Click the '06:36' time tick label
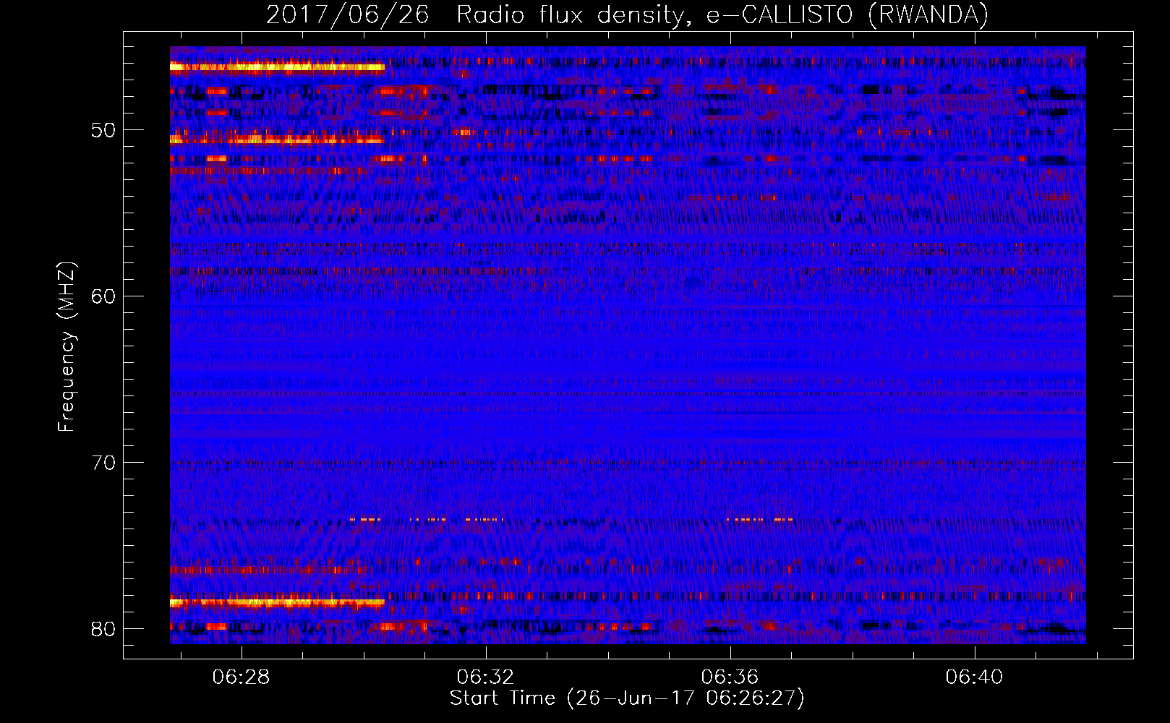This screenshot has width=1170, height=723. pos(730,677)
